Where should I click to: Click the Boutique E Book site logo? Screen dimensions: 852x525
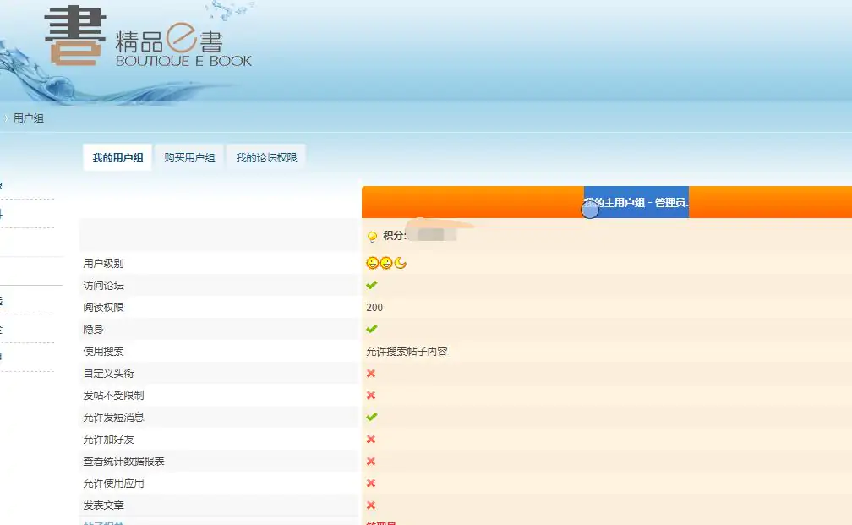(x=148, y=36)
